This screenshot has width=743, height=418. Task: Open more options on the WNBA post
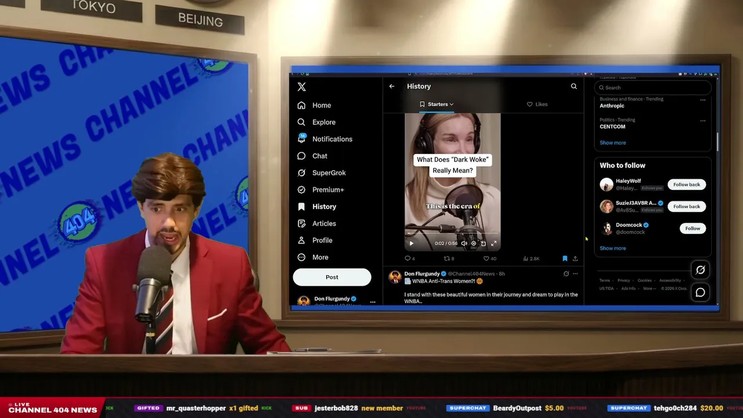(x=575, y=273)
